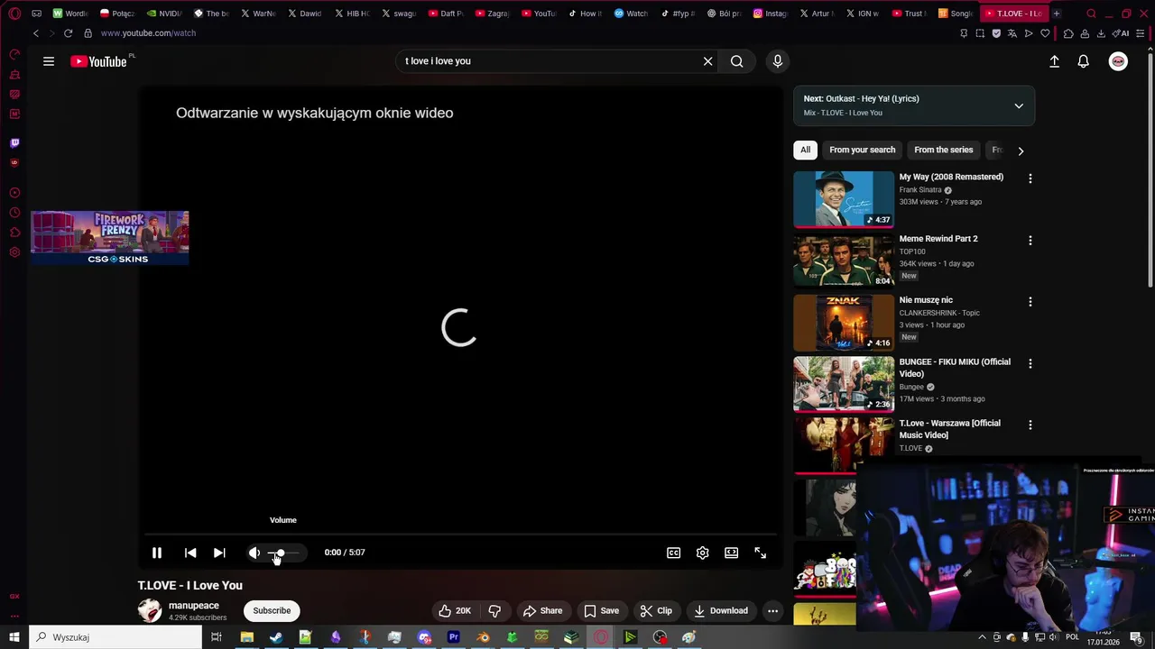The width and height of the screenshot is (1155, 649).
Task: Open manupeace channel avatar
Action: coord(150,610)
